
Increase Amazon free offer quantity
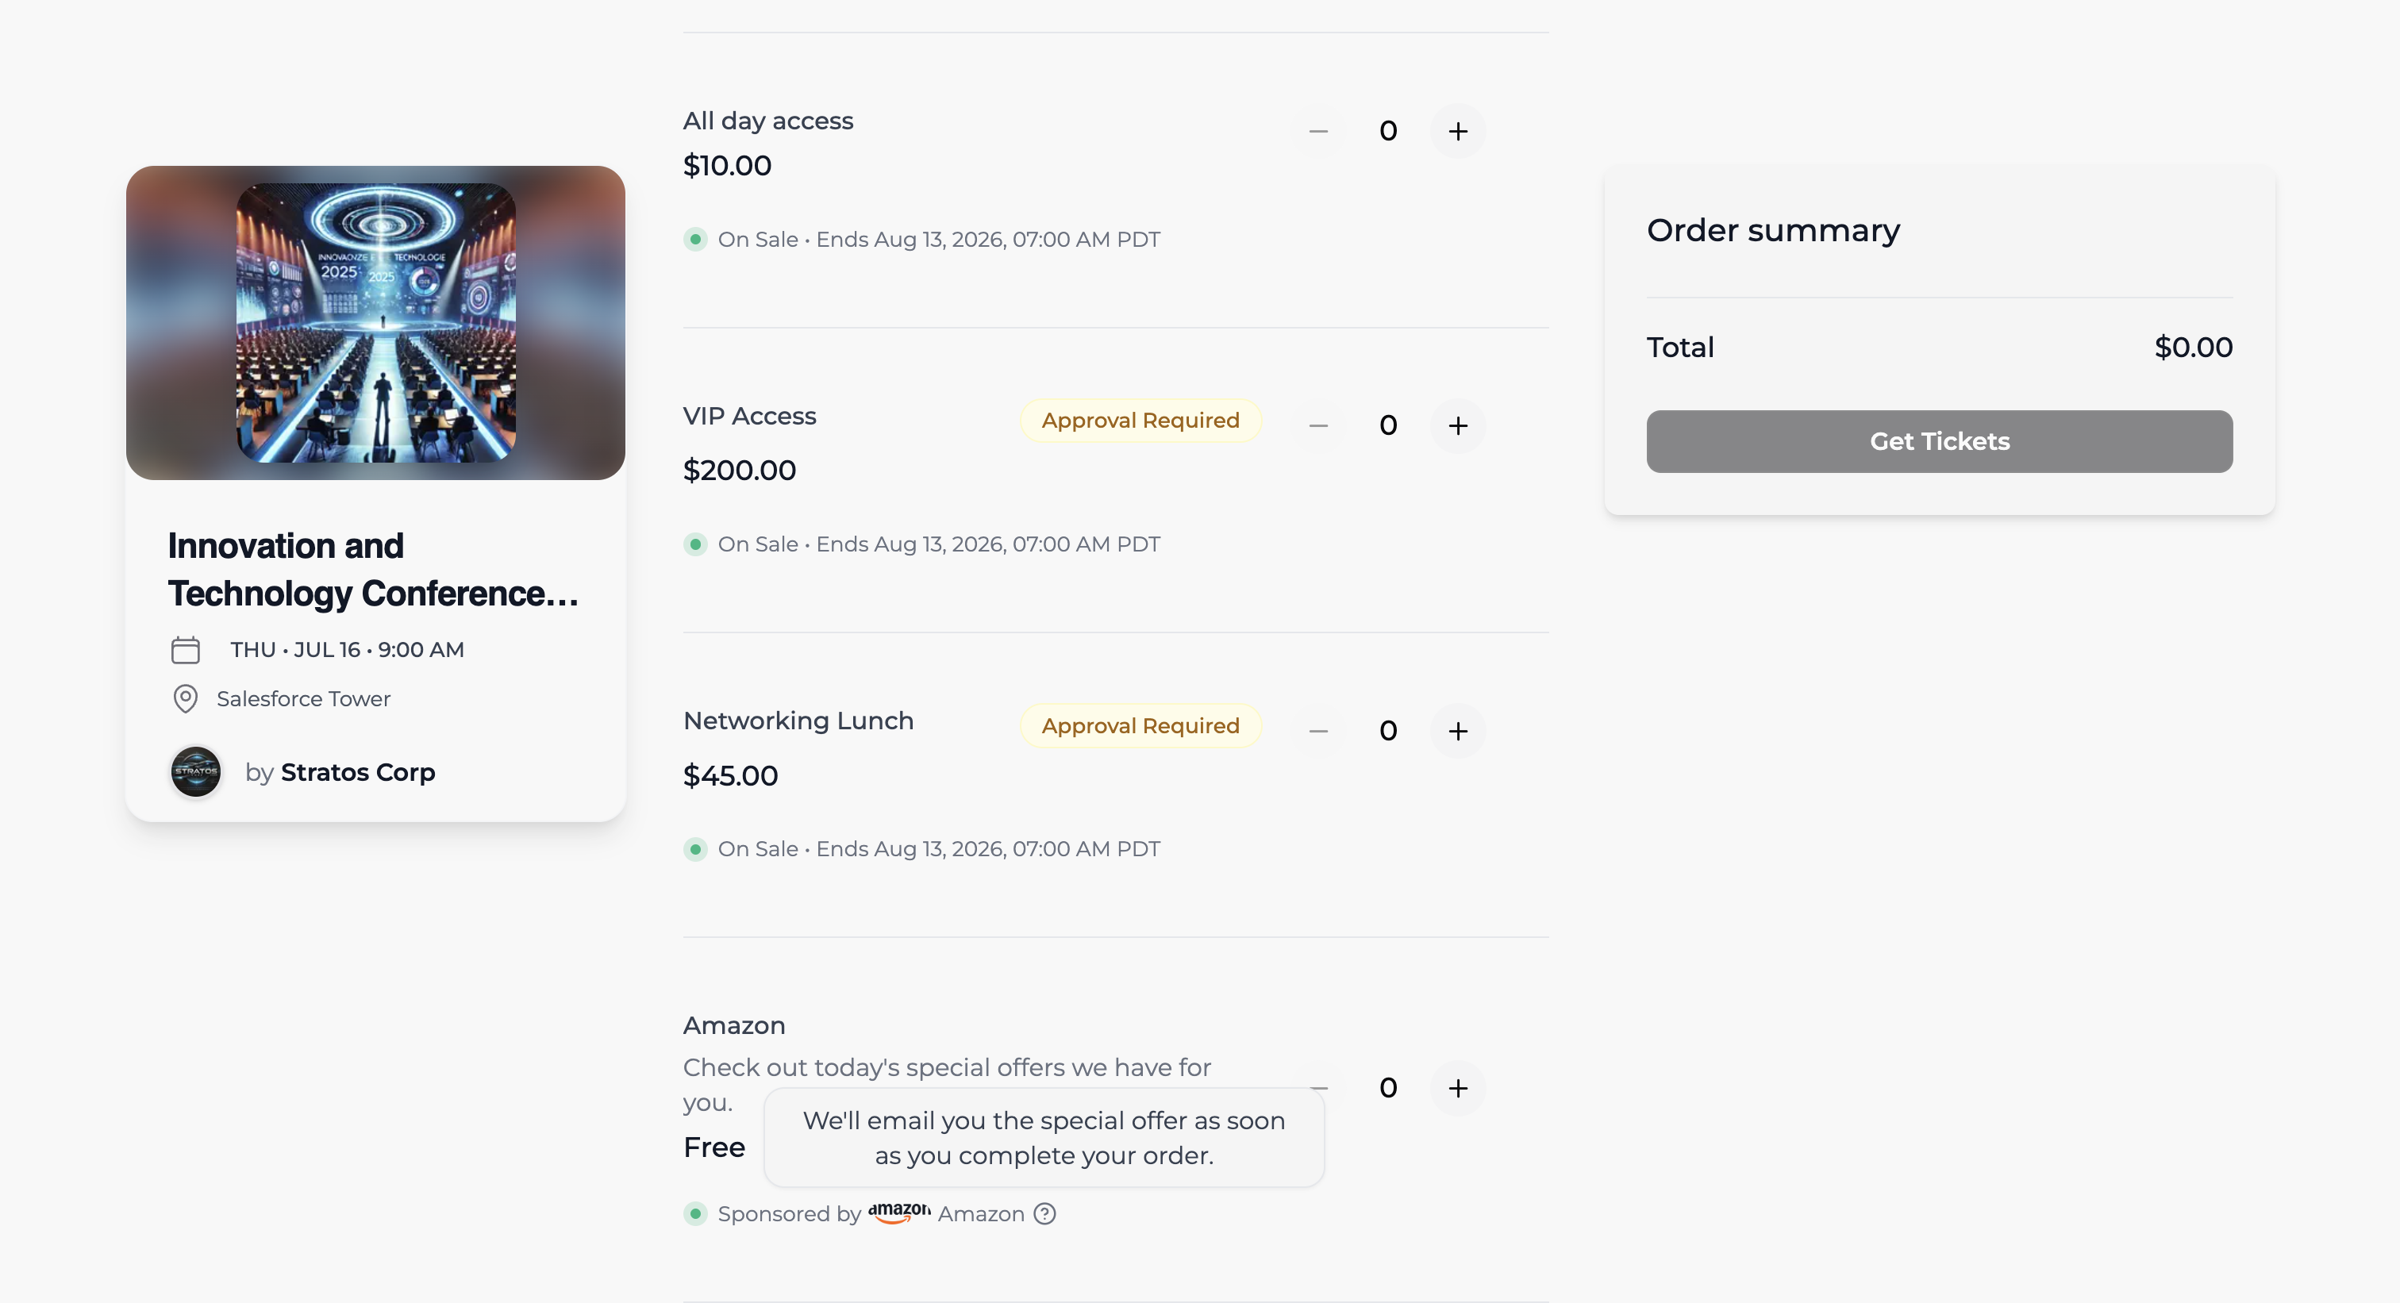[1457, 1088]
